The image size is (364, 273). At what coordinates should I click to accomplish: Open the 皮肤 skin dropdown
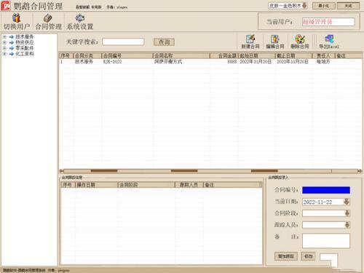pyautogui.click(x=304, y=6)
